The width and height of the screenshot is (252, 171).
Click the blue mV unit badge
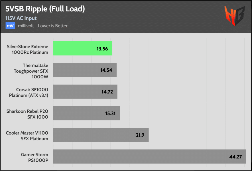click(10, 26)
